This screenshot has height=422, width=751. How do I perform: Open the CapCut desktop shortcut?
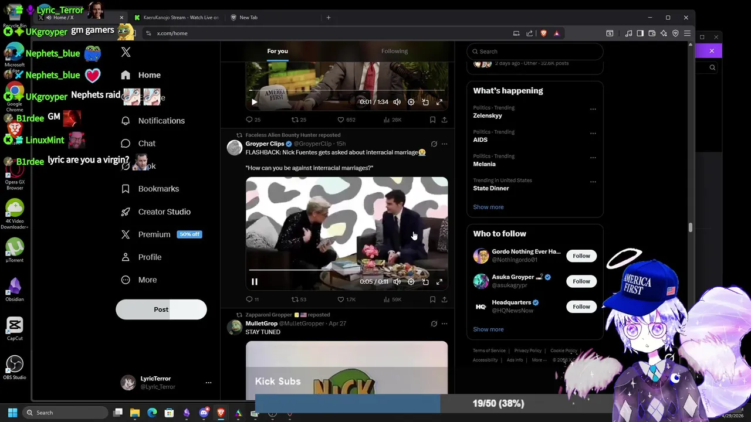click(x=15, y=328)
